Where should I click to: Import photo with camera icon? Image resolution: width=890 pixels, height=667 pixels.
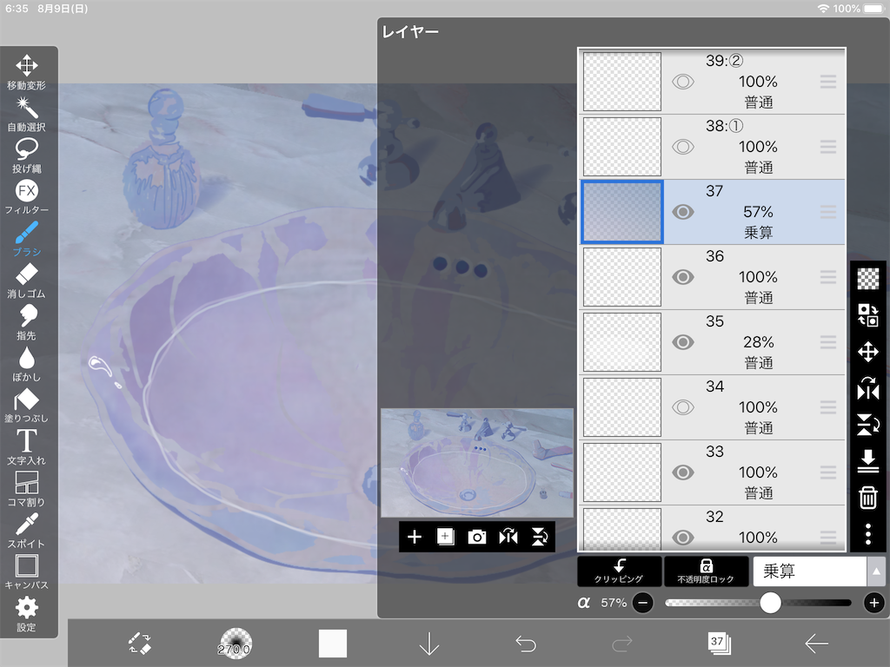[477, 537]
